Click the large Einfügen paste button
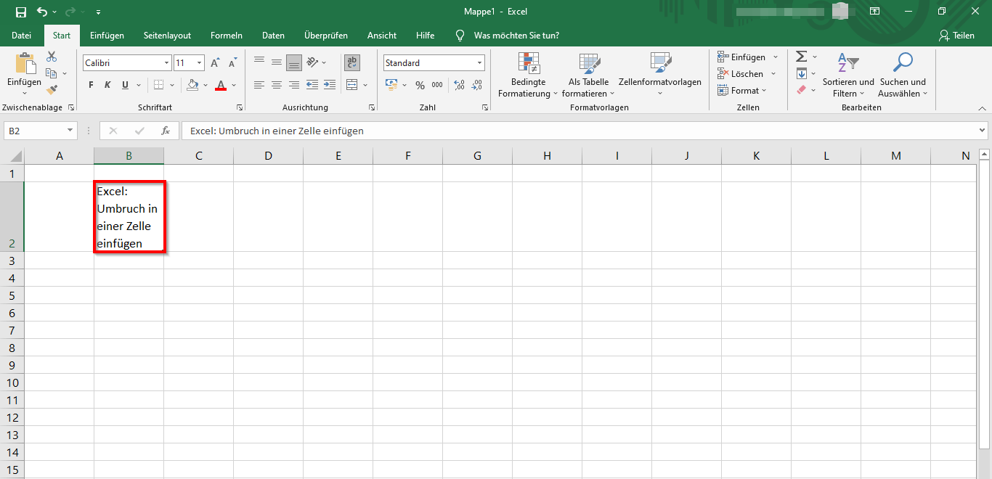Image resolution: width=992 pixels, height=479 pixels. (24, 74)
